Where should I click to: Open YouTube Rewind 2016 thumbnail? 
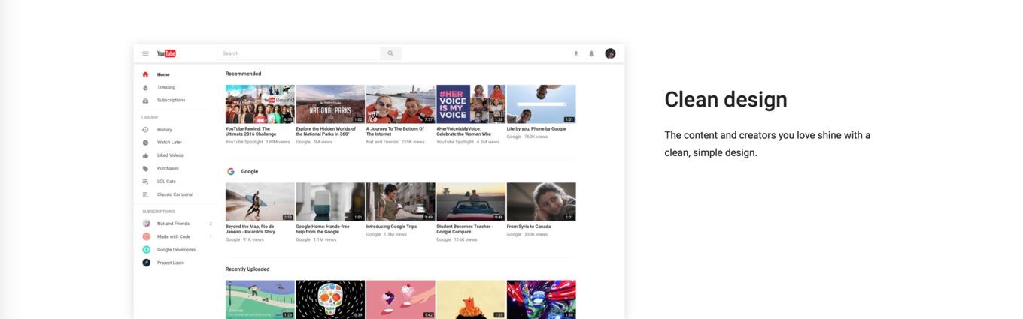(x=260, y=104)
